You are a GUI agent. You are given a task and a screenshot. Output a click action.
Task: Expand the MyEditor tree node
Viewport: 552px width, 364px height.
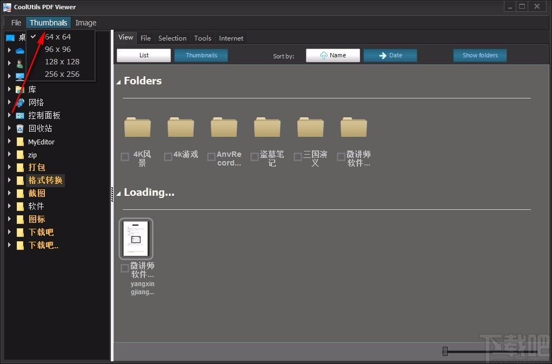pyautogui.click(x=9, y=141)
